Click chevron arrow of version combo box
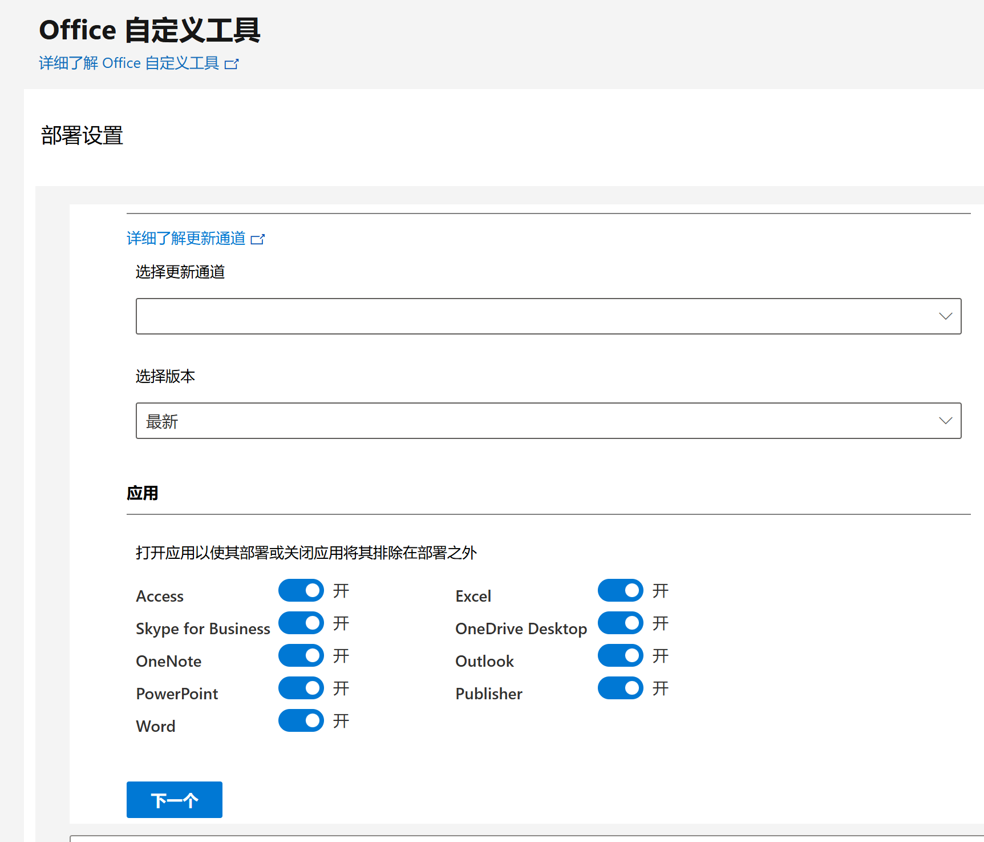 [945, 421]
